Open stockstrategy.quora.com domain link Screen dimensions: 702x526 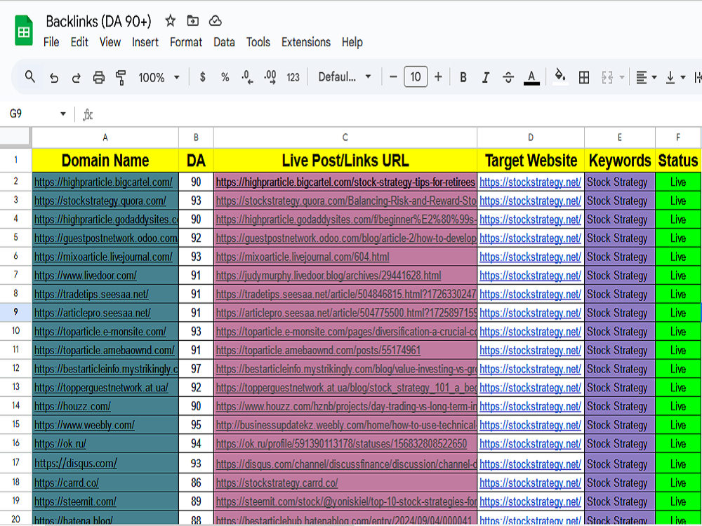tap(100, 201)
